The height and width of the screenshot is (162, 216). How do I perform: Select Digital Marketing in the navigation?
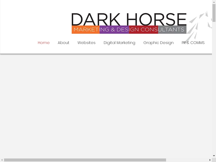coord(119,43)
